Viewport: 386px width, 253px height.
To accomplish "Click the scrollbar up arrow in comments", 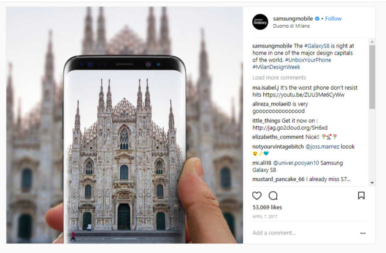I will (372, 42).
